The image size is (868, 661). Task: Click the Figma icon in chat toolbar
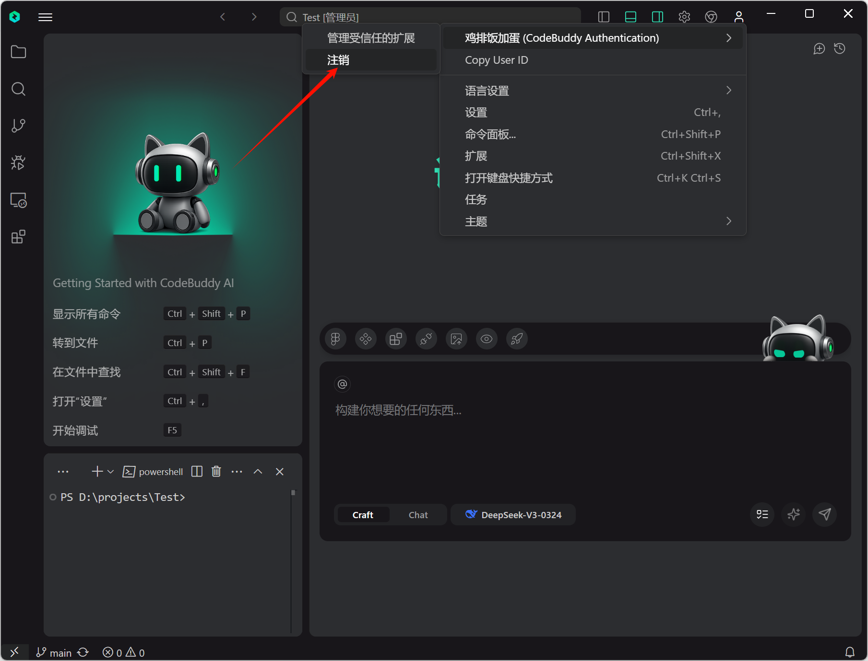pyautogui.click(x=335, y=339)
